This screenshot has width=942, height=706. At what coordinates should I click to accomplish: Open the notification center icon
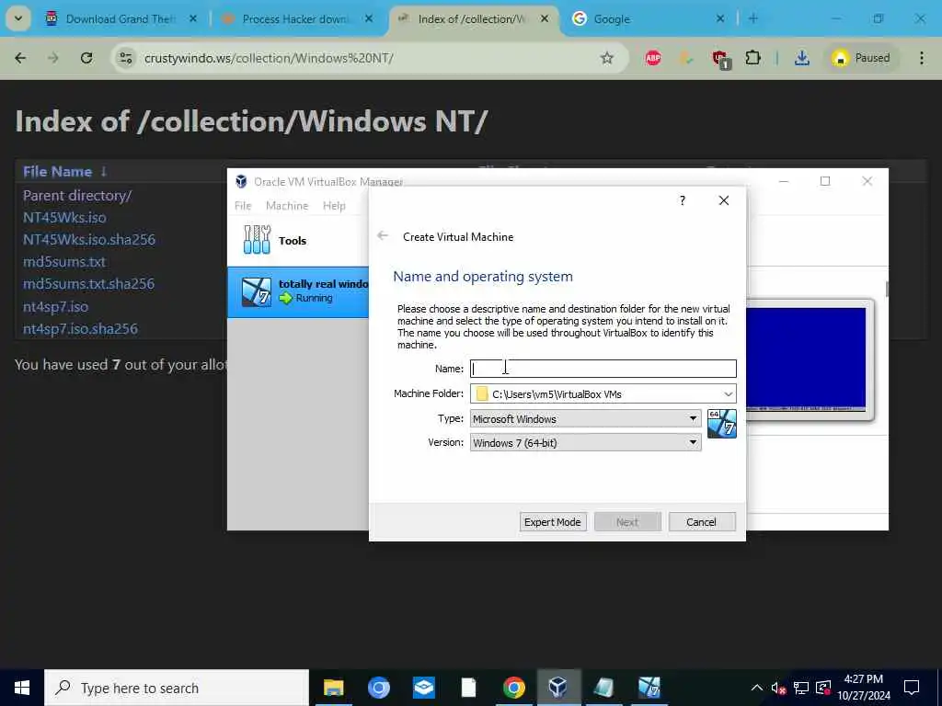(x=912, y=688)
